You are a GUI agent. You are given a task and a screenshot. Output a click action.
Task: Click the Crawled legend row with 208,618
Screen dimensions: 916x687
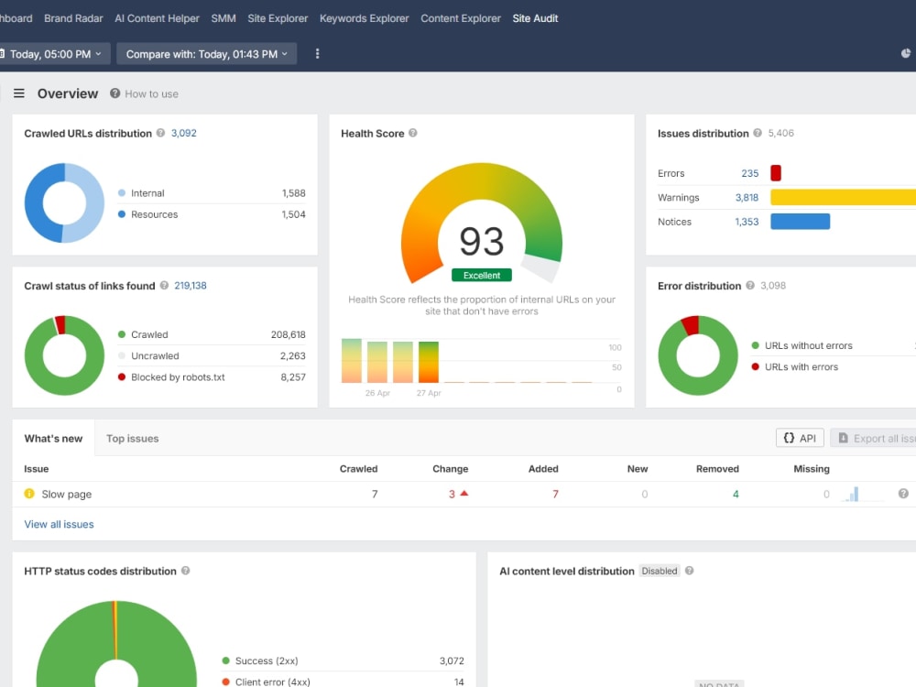click(212, 334)
